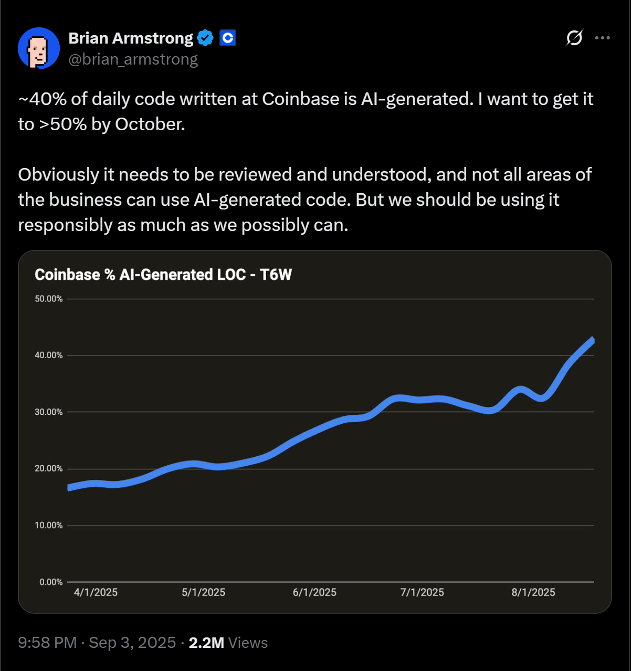Click the blue verified checkmark badge
This screenshot has width=631, height=671.
coord(205,38)
